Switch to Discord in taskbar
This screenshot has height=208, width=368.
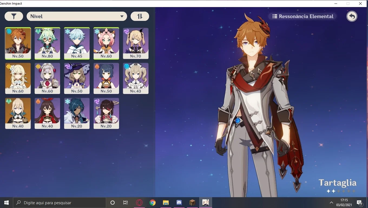point(179,203)
